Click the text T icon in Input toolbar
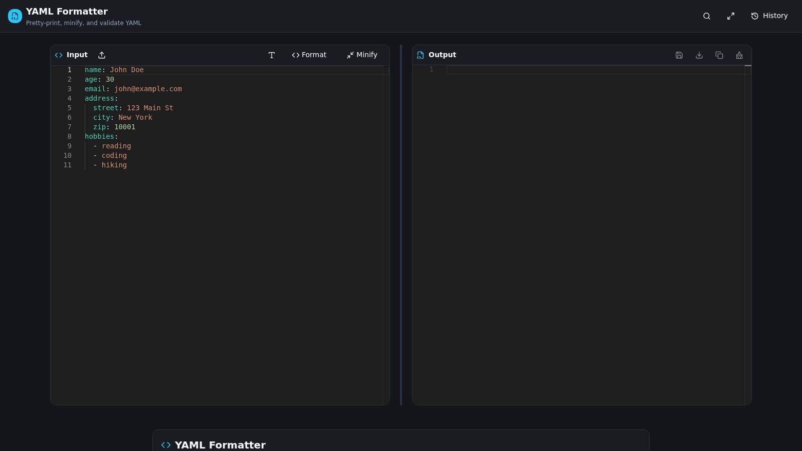Viewport: 802px width, 451px height. point(272,55)
